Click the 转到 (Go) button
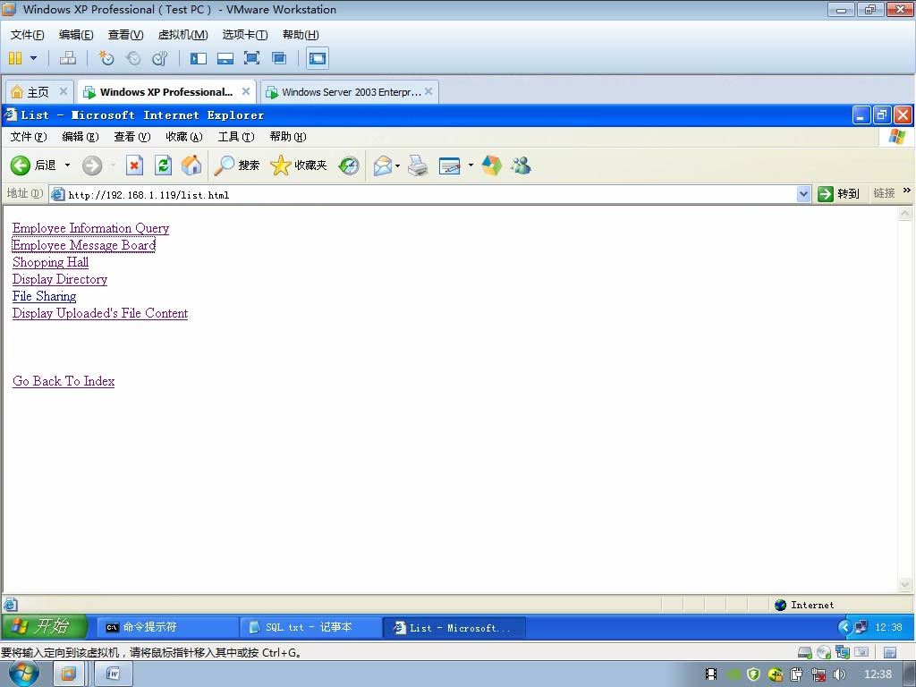The height and width of the screenshot is (687, 916). (839, 194)
